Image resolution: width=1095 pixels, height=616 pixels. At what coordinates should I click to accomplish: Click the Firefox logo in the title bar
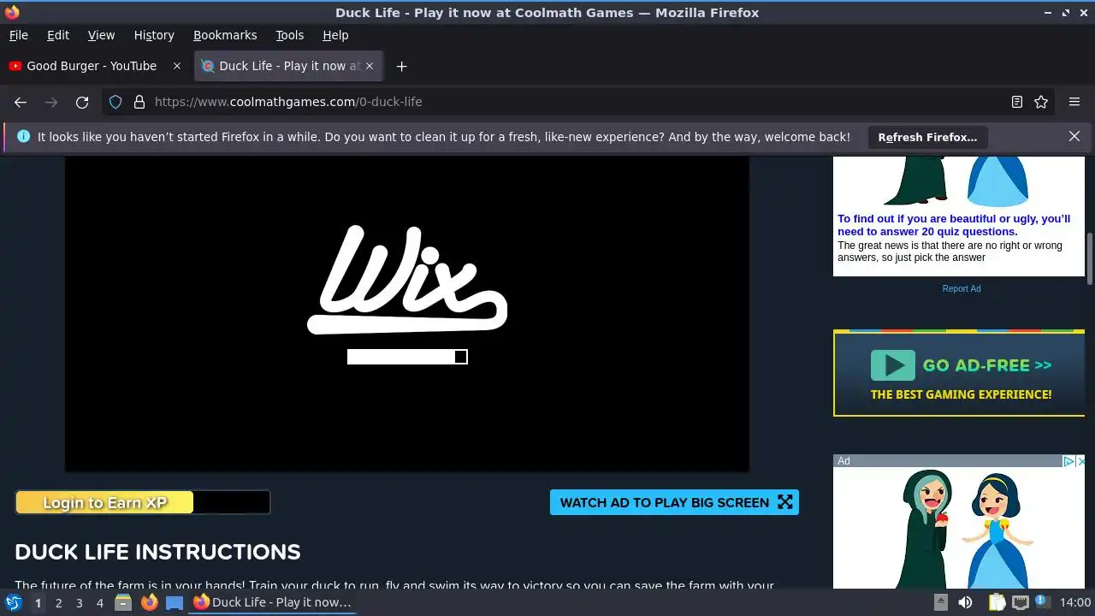[x=12, y=13]
